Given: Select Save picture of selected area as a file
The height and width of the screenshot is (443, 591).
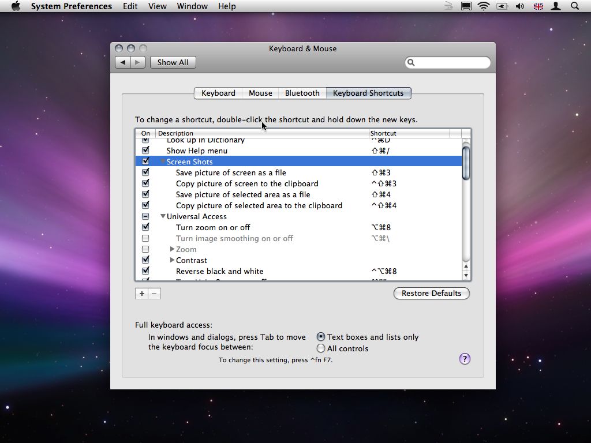Looking at the screenshot, I should pos(298,194).
